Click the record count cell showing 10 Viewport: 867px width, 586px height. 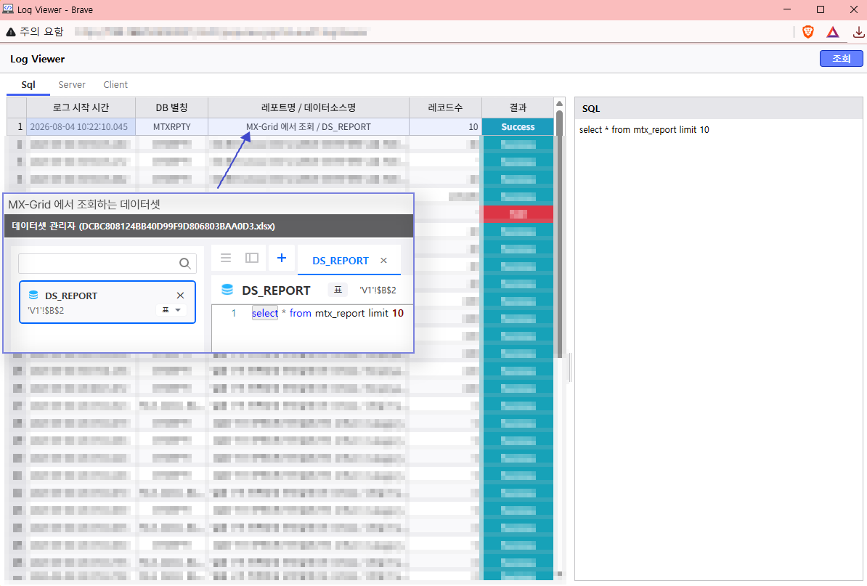tap(445, 126)
